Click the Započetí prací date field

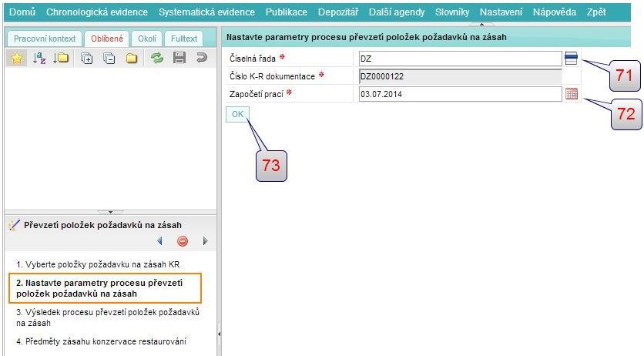[460, 94]
